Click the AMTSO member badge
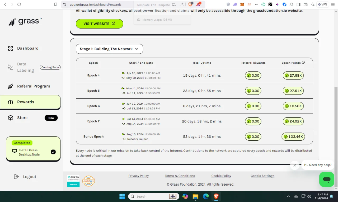Viewport: 338px width, 202px height. [73, 181]
